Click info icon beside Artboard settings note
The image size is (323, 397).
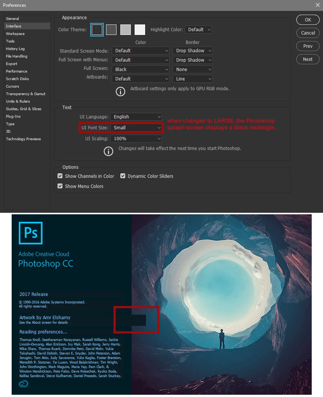tap(120, 91)
